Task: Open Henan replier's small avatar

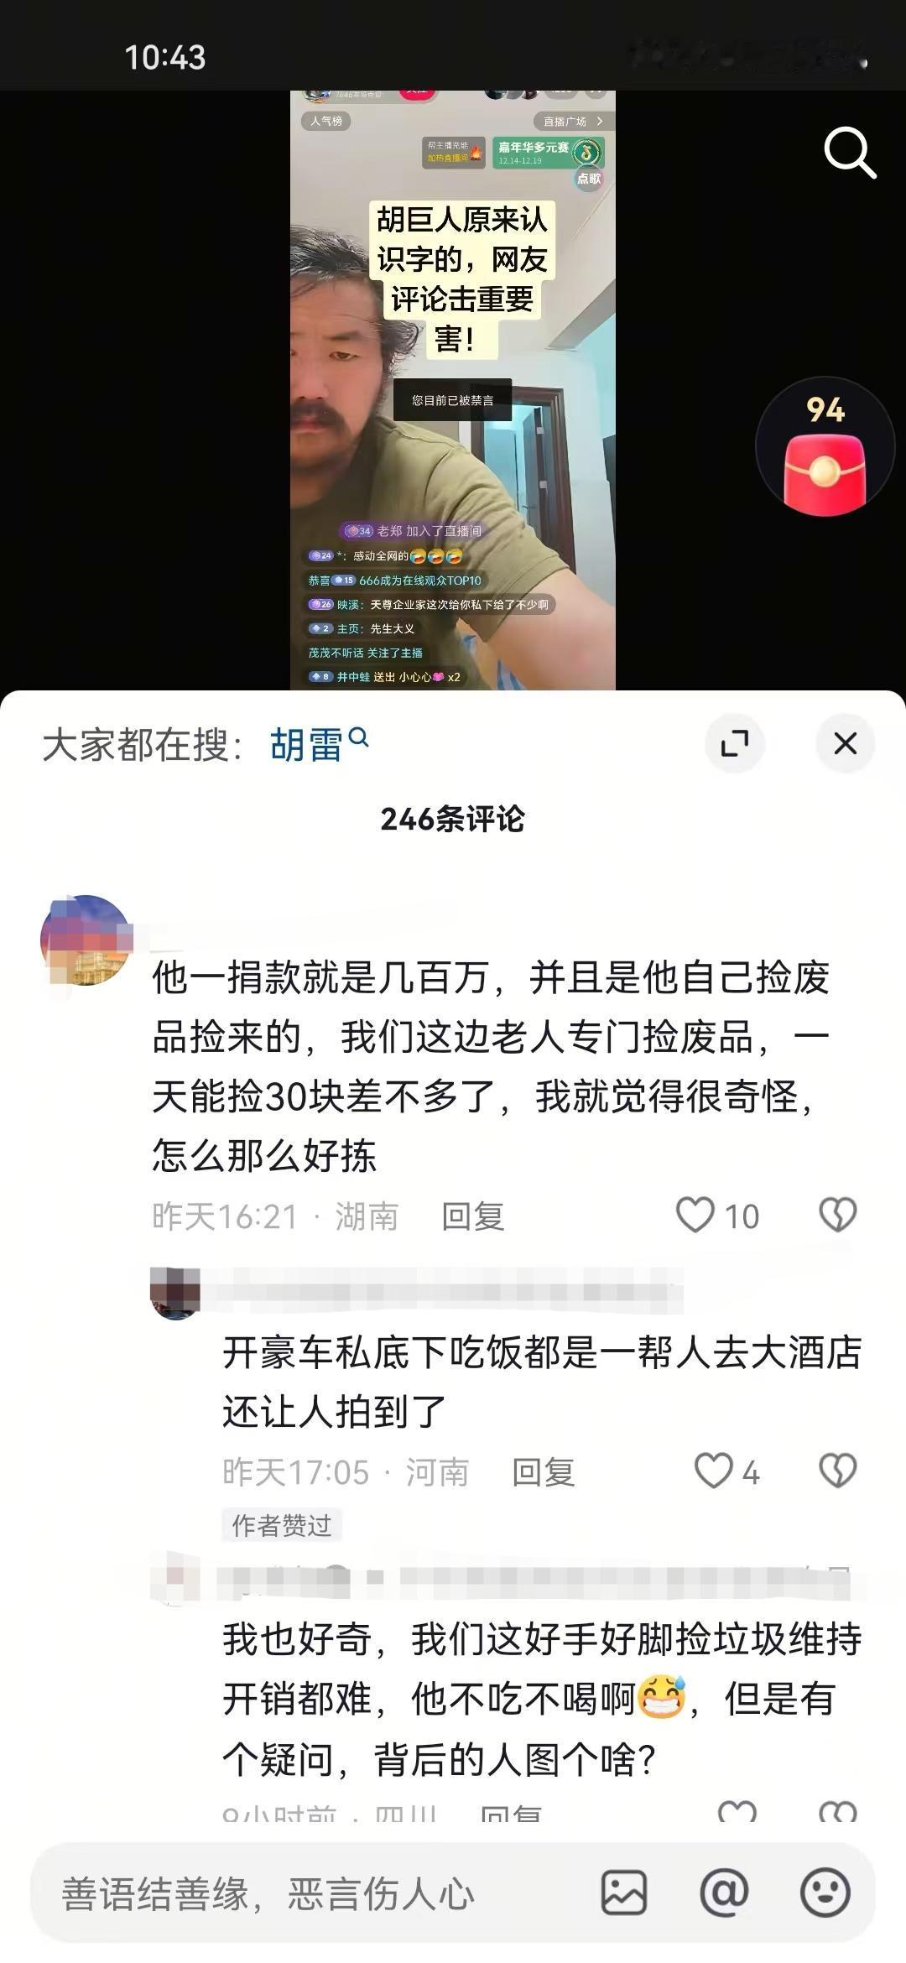Action: pos(175,1293)
